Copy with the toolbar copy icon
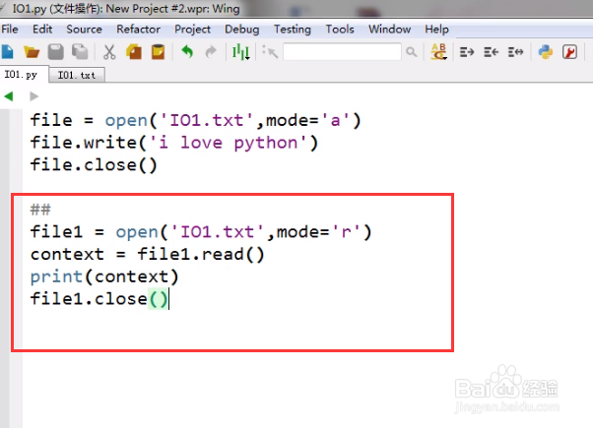 point(134,52)
